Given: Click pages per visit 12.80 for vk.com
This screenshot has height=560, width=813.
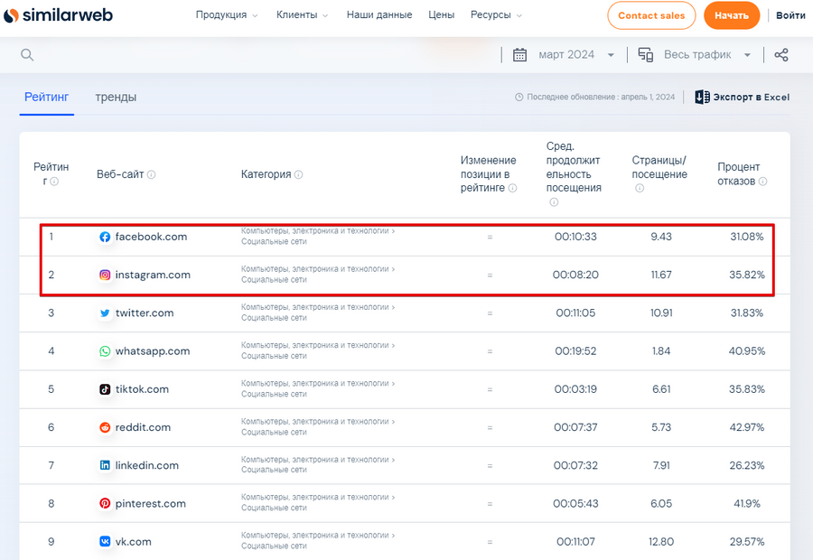Looking at the screenshot, I should click(661, 541).
